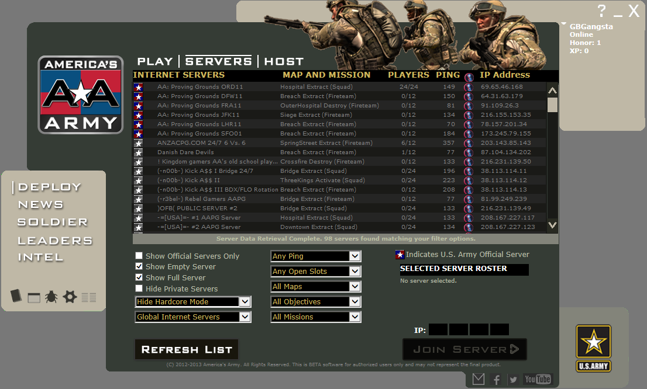Viewport: 647px width, 389px height.
Task: Click the U.S. Army star logo
Action: (x=594, y=348)
